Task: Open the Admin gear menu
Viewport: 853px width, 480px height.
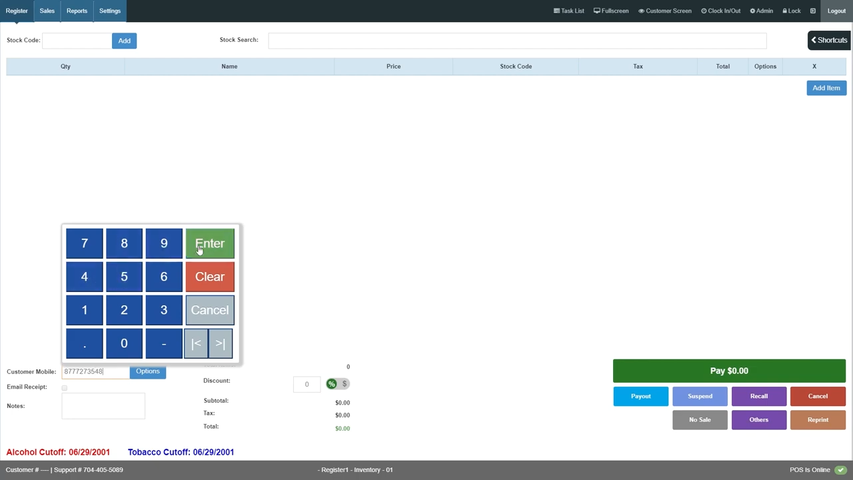Action: tap(761, 11)
